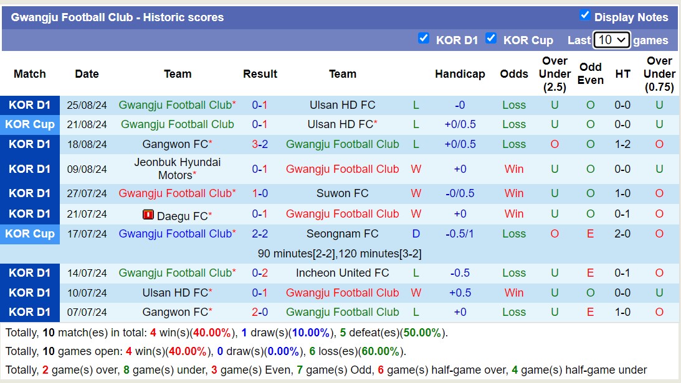
Task: Open the Jeonbuk Hyundai Motors team link
Action: pyautogui.click(x=177, y=168)
